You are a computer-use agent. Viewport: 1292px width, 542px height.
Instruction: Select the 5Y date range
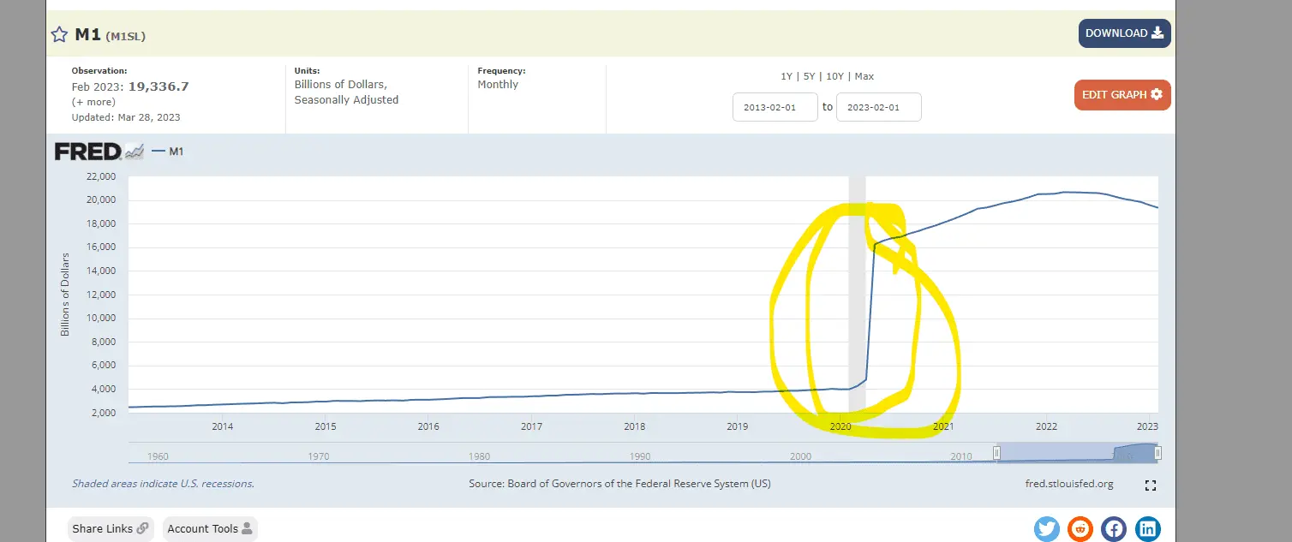pyautogui.click(x=809, y=76)
